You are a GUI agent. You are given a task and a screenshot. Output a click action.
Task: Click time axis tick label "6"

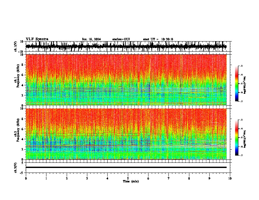(148, 178)
